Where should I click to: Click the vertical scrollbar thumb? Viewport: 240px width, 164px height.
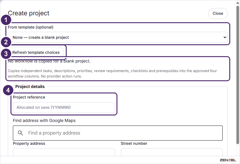tap(238, 75)
